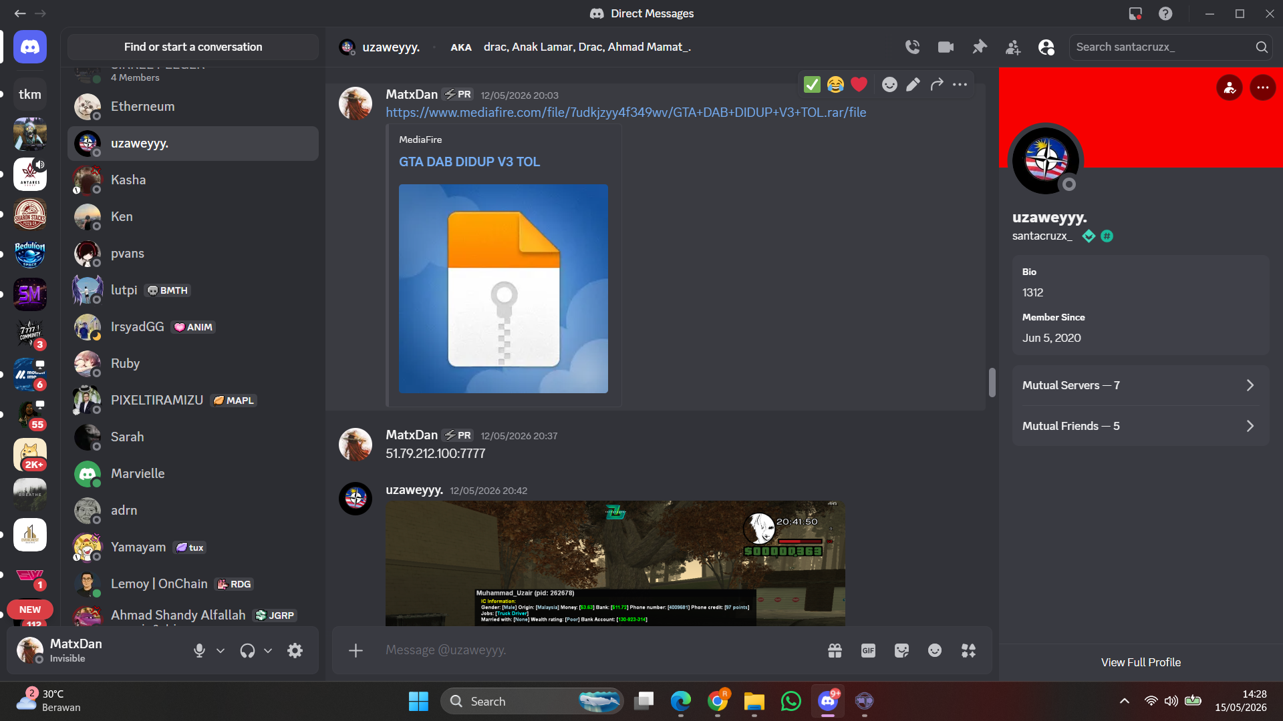Focus the Search santacruzx_ field
This screenshot has height=721, width=1283.
pos(1171,47)
